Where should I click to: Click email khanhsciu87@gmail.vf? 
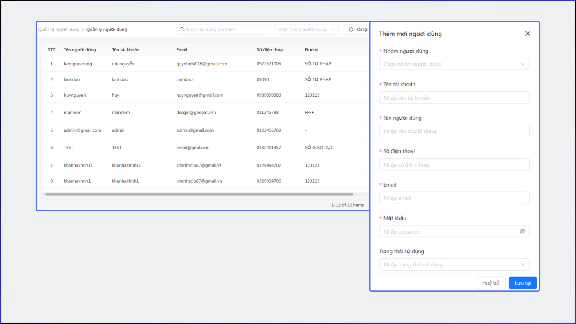tap(199, 165)
